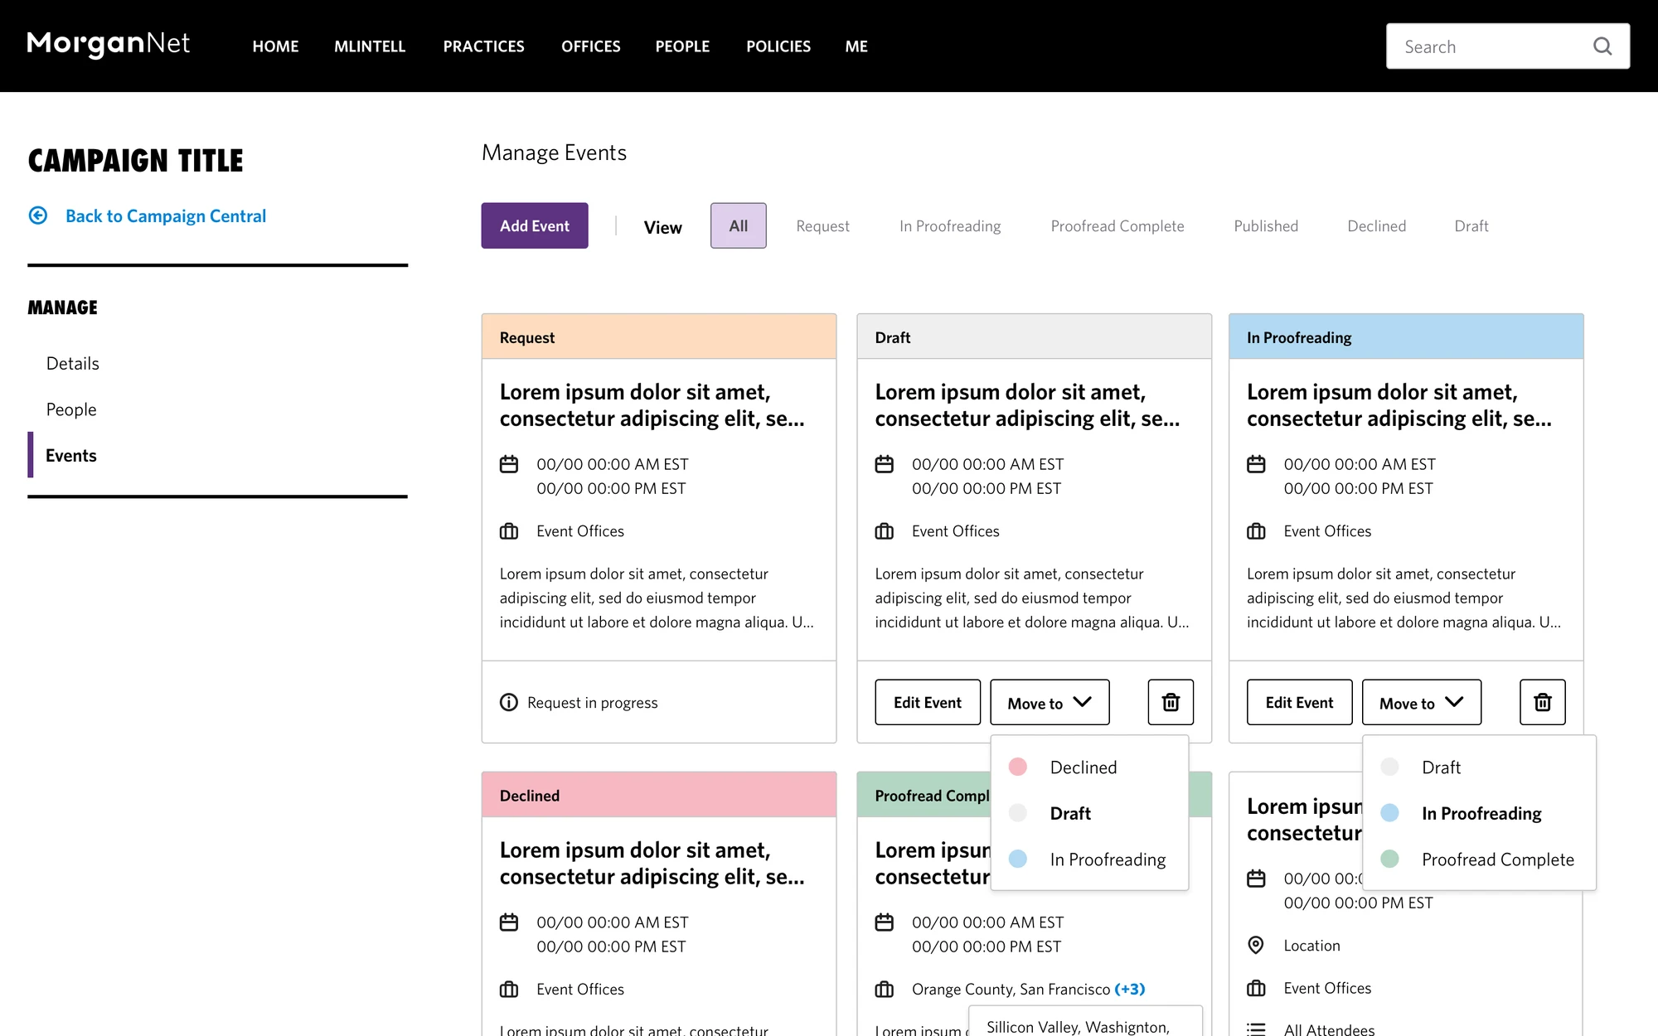Viewport: 1658px width, 1036px height.
Task: Click the list icon beside All Attendees
Action: pos(1257,1029)
